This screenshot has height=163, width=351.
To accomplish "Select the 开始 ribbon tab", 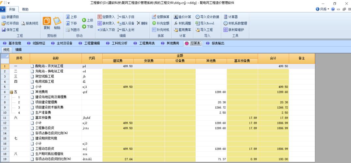I will point(12,9).
